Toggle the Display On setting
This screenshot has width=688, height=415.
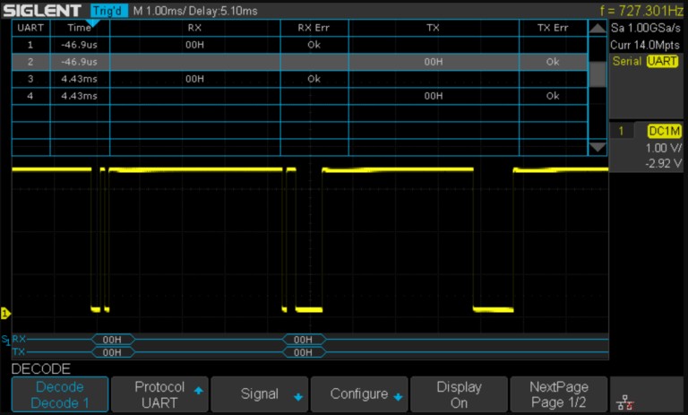pyautogui.click(x=458, y=394)
